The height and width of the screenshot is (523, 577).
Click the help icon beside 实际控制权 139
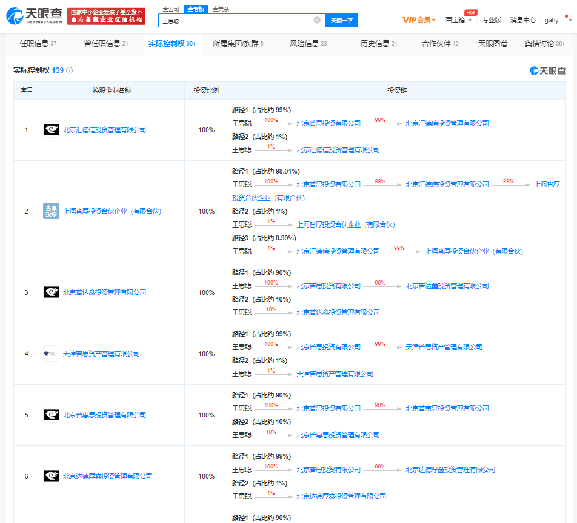click(x=69, y=70)
